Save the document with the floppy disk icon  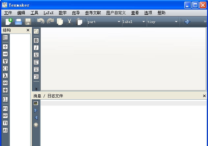pos(28,22)
